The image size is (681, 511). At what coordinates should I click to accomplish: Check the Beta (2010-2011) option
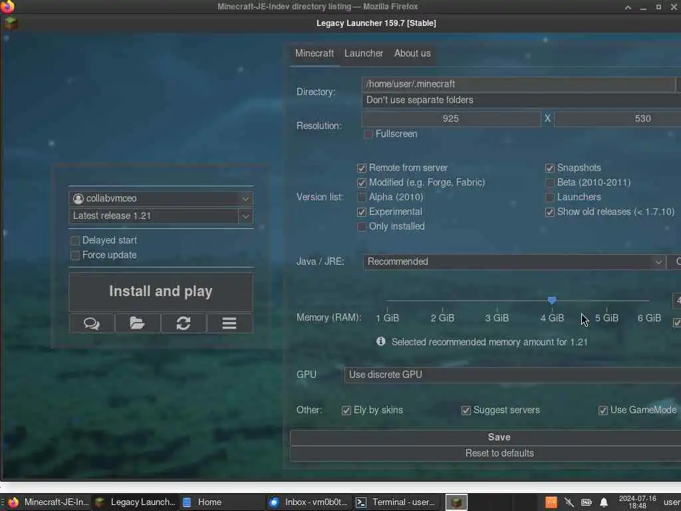click(x=550, y=183)
